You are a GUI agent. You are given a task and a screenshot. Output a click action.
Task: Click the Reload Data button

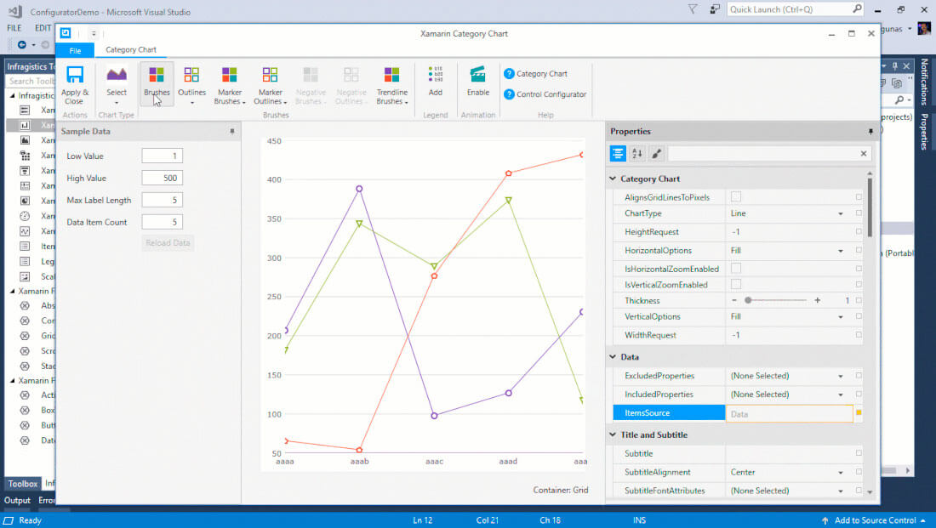168,243
